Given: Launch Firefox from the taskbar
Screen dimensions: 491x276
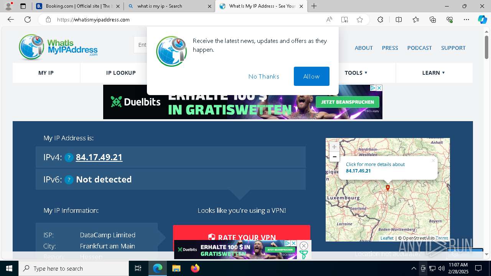Looking at the screenshot, I should [x=195, y=268].
